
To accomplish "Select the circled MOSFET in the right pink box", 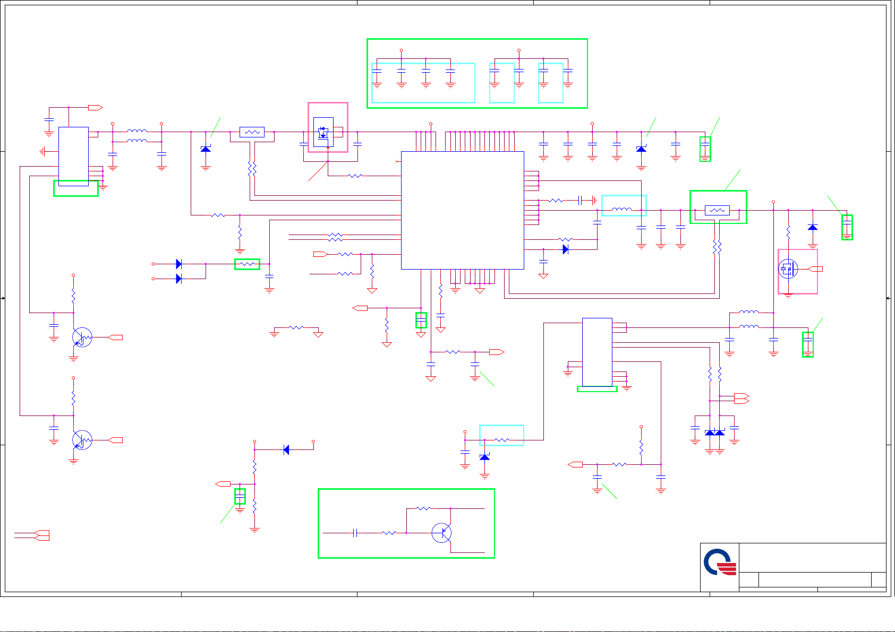I will point(788,269).
